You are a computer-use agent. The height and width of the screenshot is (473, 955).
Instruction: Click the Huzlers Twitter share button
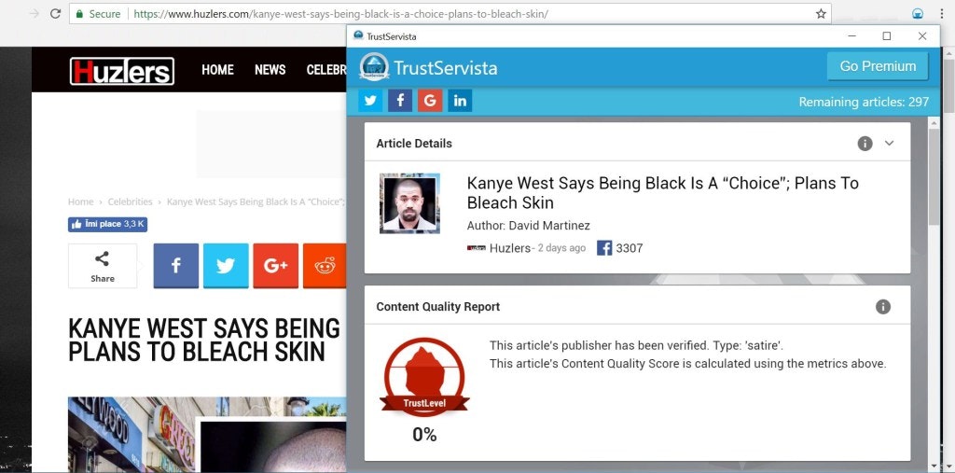(226, 266)
